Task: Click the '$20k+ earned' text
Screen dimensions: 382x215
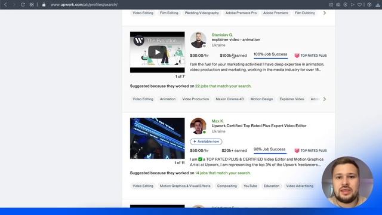Action: [x=234, y=150]
